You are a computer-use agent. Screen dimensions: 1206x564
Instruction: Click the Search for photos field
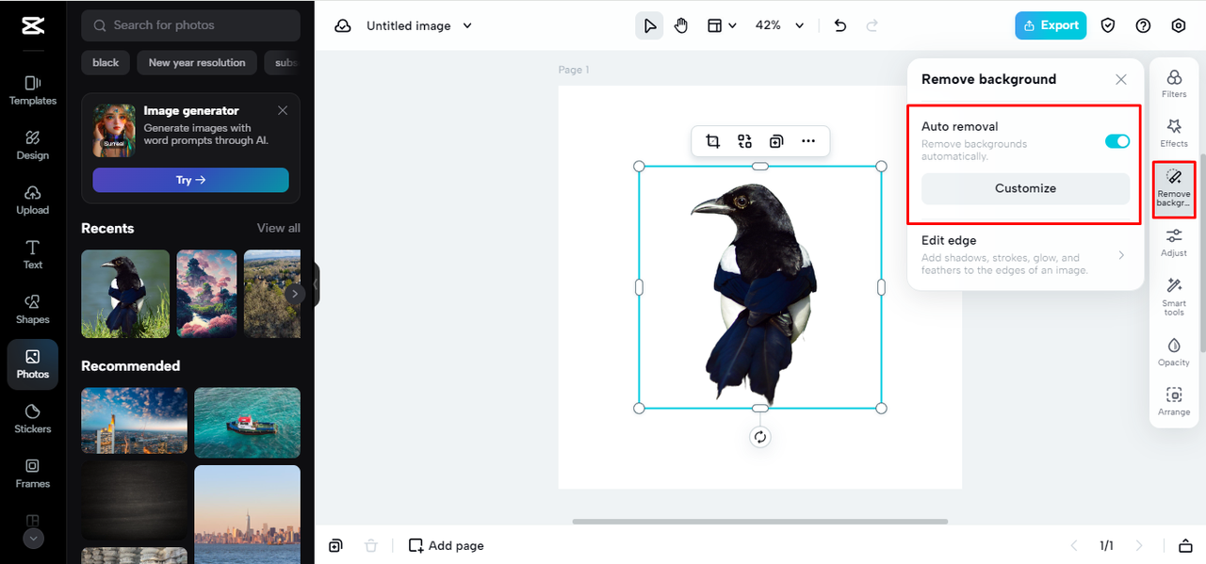[x=191, y=25]
